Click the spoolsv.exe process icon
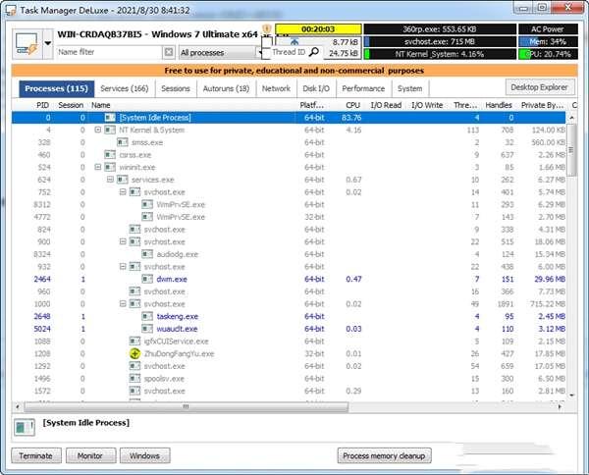 134,378
